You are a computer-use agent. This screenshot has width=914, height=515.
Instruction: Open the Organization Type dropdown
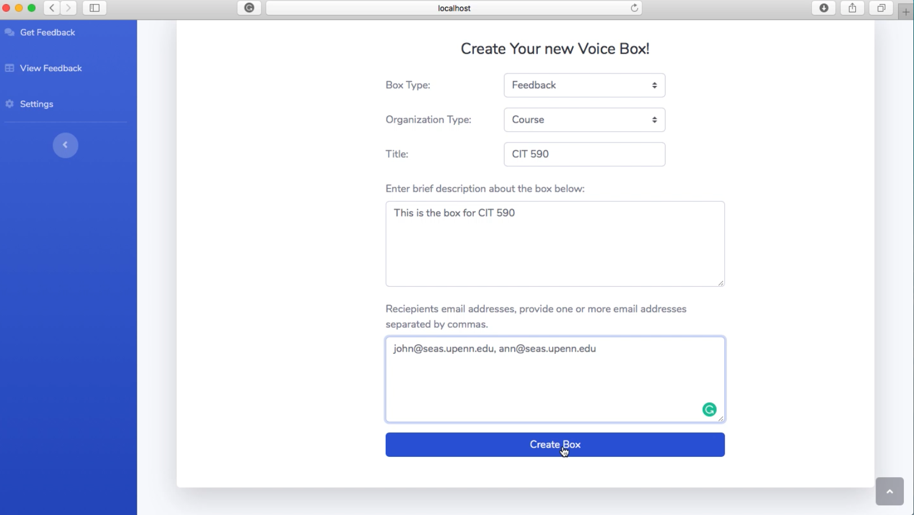[585, 120]
